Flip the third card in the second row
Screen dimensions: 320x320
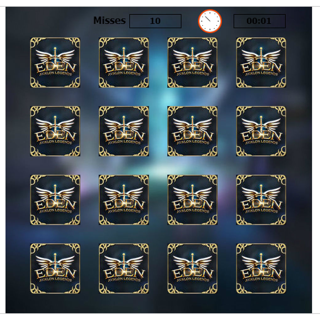[193, 131]
